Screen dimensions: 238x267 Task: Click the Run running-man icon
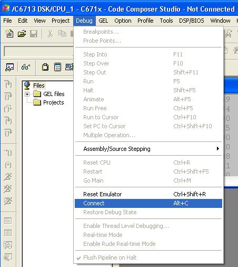click(8, 177)
